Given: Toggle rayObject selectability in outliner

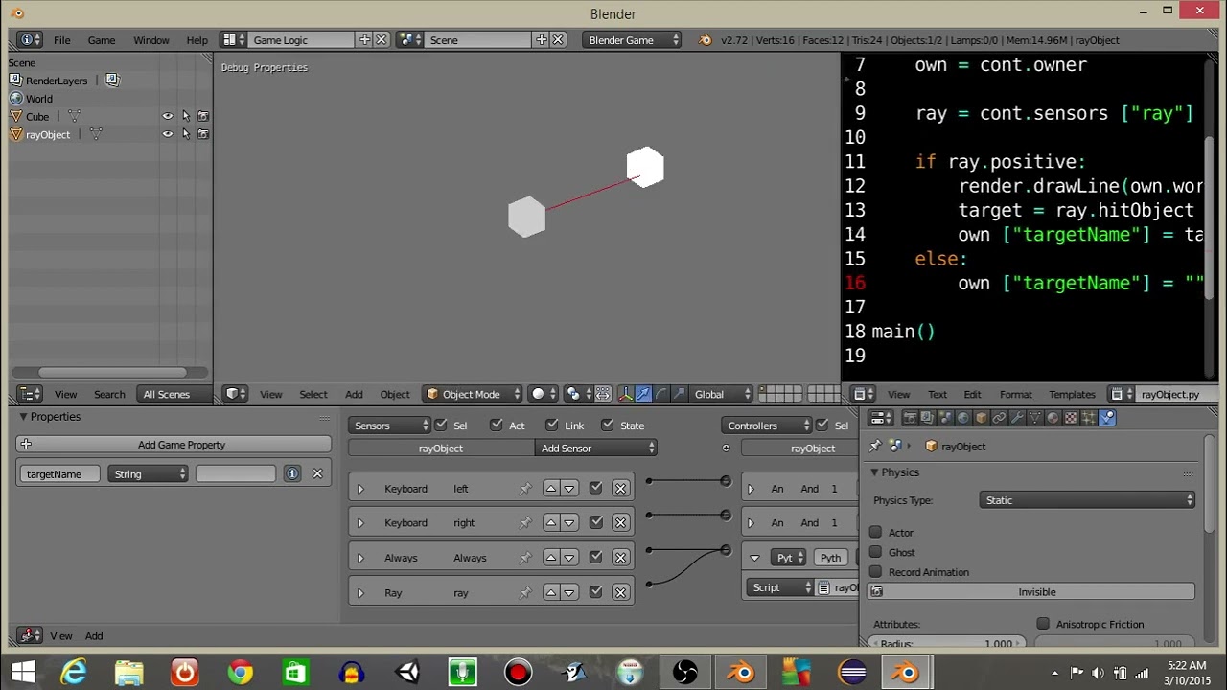Looking at the screenshot, I should coord(186,134).
